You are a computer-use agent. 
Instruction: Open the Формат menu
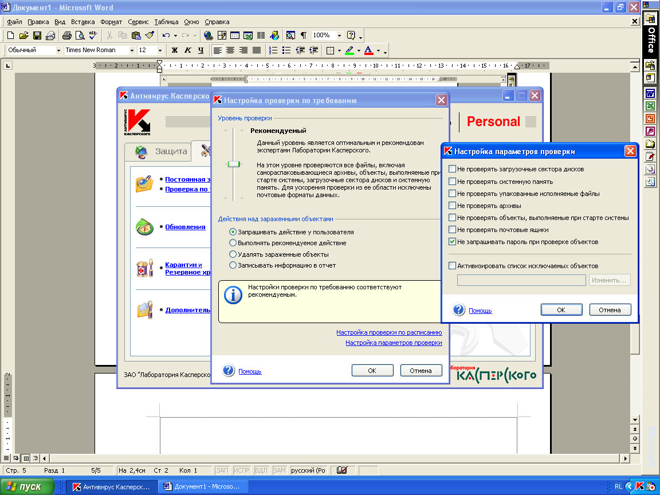[x=111, y=22]
